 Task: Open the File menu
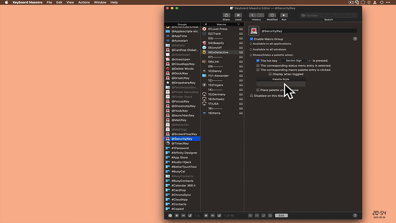coord(49,2)
